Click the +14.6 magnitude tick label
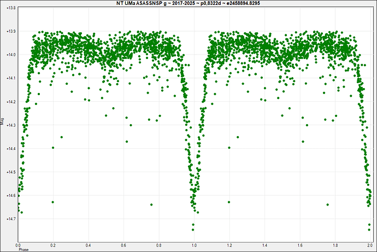Image resolution: width=377 pixels, height=252 pixels. (11, 196)
